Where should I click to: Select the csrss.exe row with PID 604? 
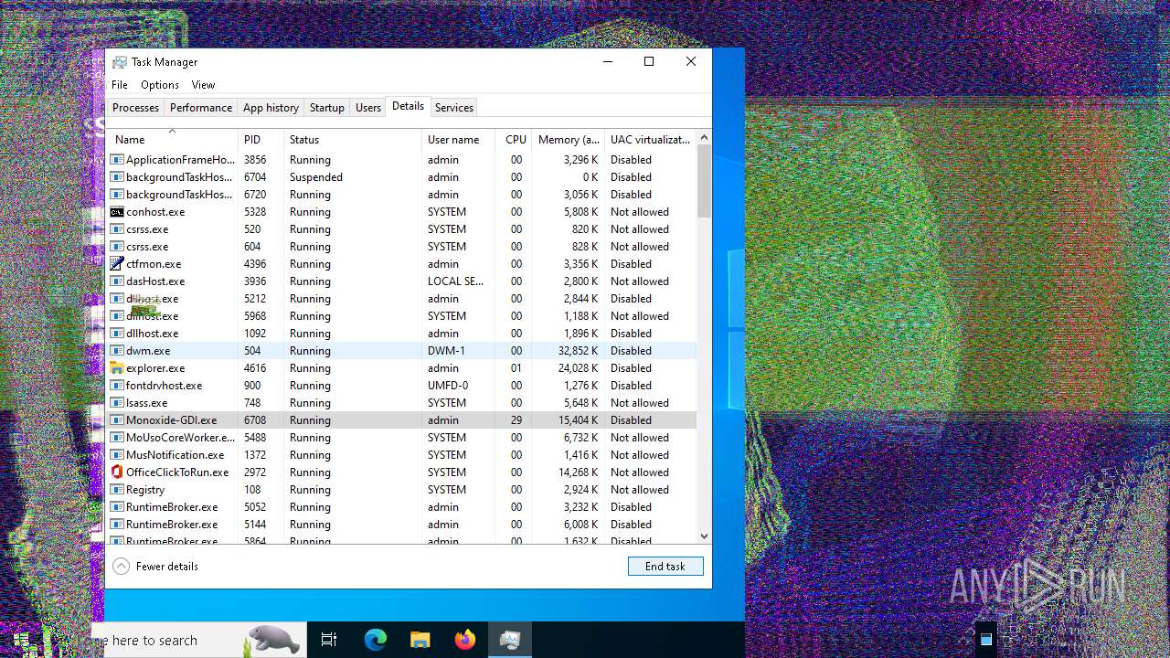(x=402, y=247)
